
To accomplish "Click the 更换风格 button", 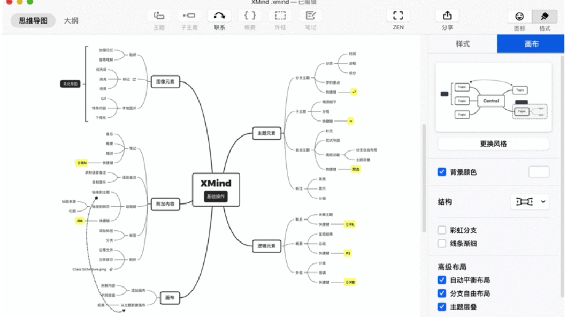I will tap(493, 144).
